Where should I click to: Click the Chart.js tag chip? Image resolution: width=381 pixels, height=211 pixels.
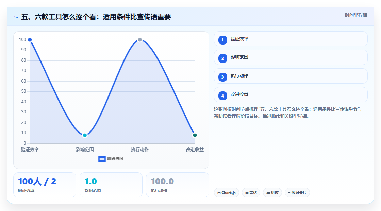pyautogui.click(x=227, y=193)
